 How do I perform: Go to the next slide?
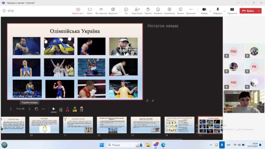coord(29,109)
